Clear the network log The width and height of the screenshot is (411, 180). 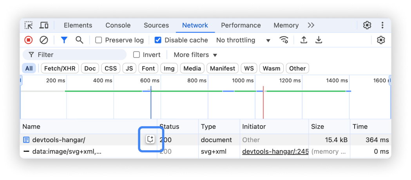[x=44, y=40]
